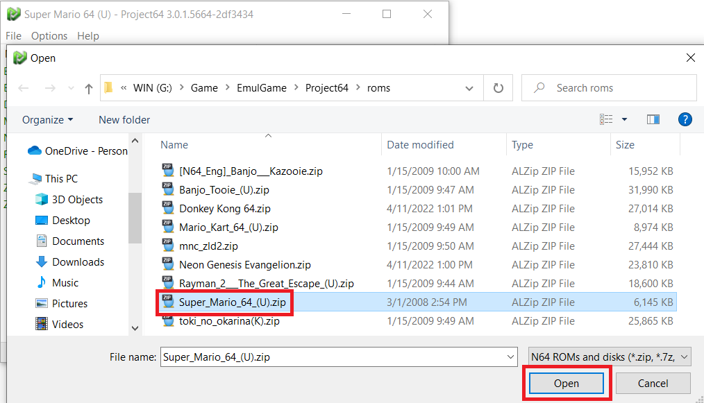
Task: Click the New folder button
Action: [124, 120]
